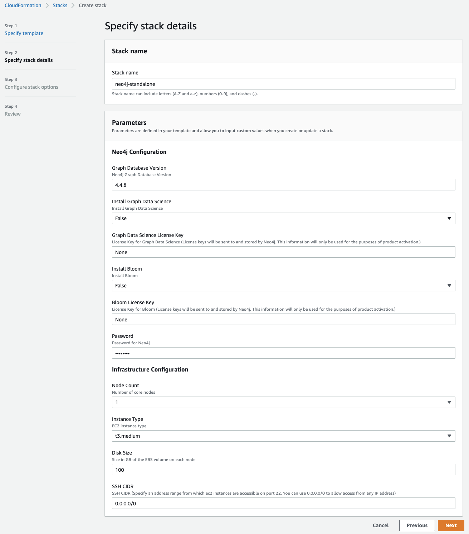The height and width of the screenshot is (534, 469).
Task: Select Step 3 Configure stack options
Action: pyautogui.click(x=31, y=87)
